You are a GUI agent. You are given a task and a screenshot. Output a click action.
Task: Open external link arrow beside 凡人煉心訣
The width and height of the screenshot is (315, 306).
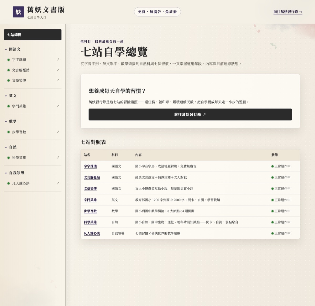(58, 183)
